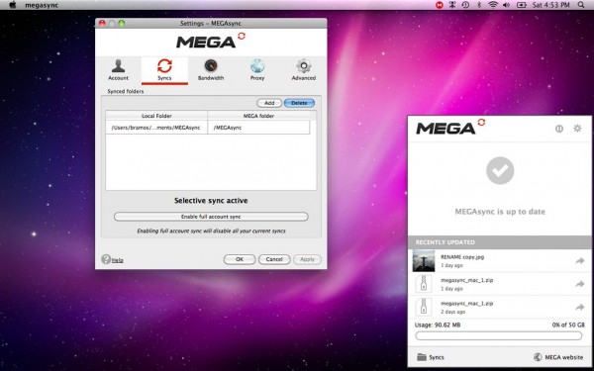Image resolution: width=594 pixels, height=371 pixels.
Task: Switch to the Syncs tab
Action: point(164,70)
